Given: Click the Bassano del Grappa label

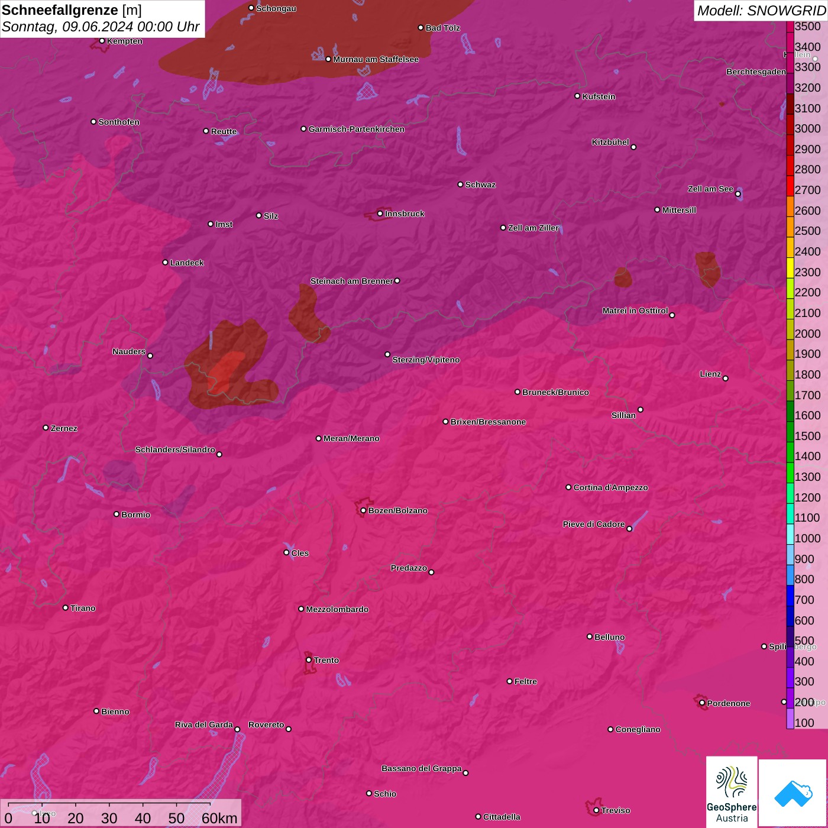Looking at the screenshot, I should [x=422, y=768].
